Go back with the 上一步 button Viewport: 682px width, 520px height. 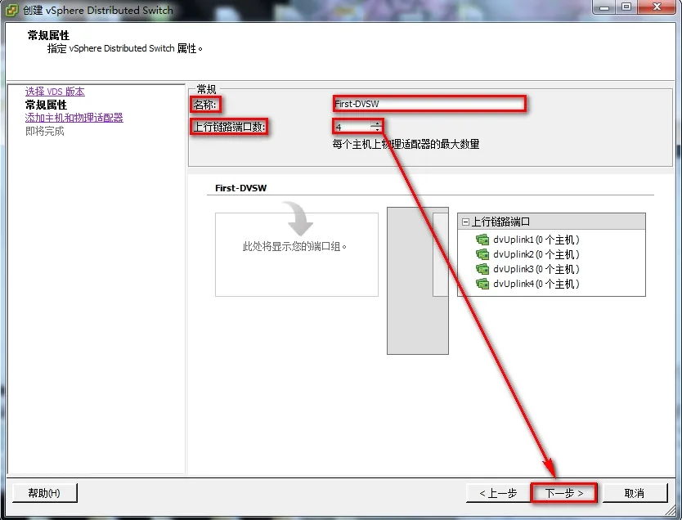[x=498, y=493]
